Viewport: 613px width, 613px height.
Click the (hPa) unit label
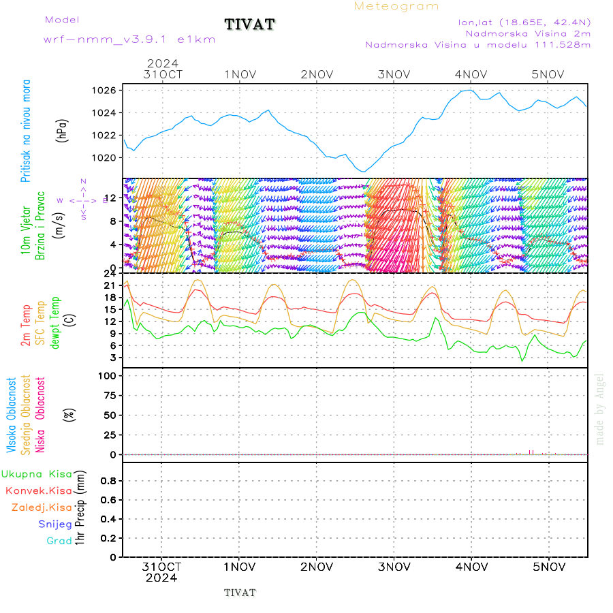click(62, 131)
